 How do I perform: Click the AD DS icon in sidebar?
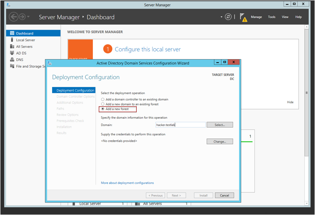click(12, 53)
